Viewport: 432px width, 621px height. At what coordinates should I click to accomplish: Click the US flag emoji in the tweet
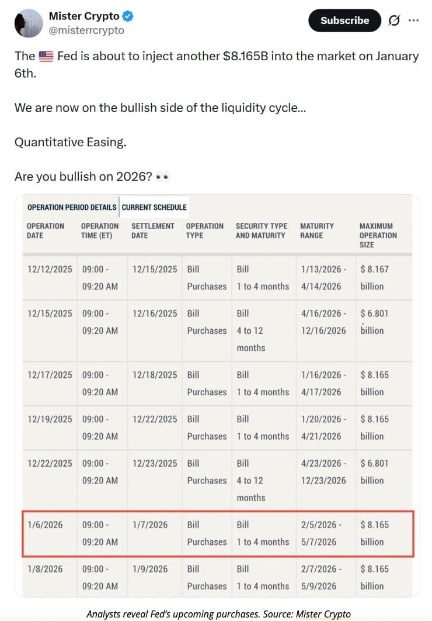46,57
